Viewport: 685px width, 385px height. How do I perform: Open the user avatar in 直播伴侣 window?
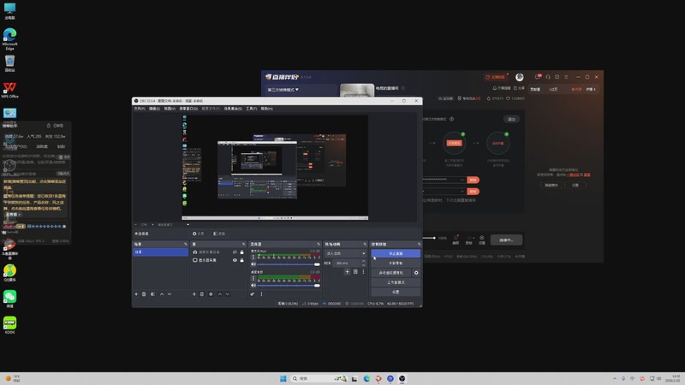[520, 77]
